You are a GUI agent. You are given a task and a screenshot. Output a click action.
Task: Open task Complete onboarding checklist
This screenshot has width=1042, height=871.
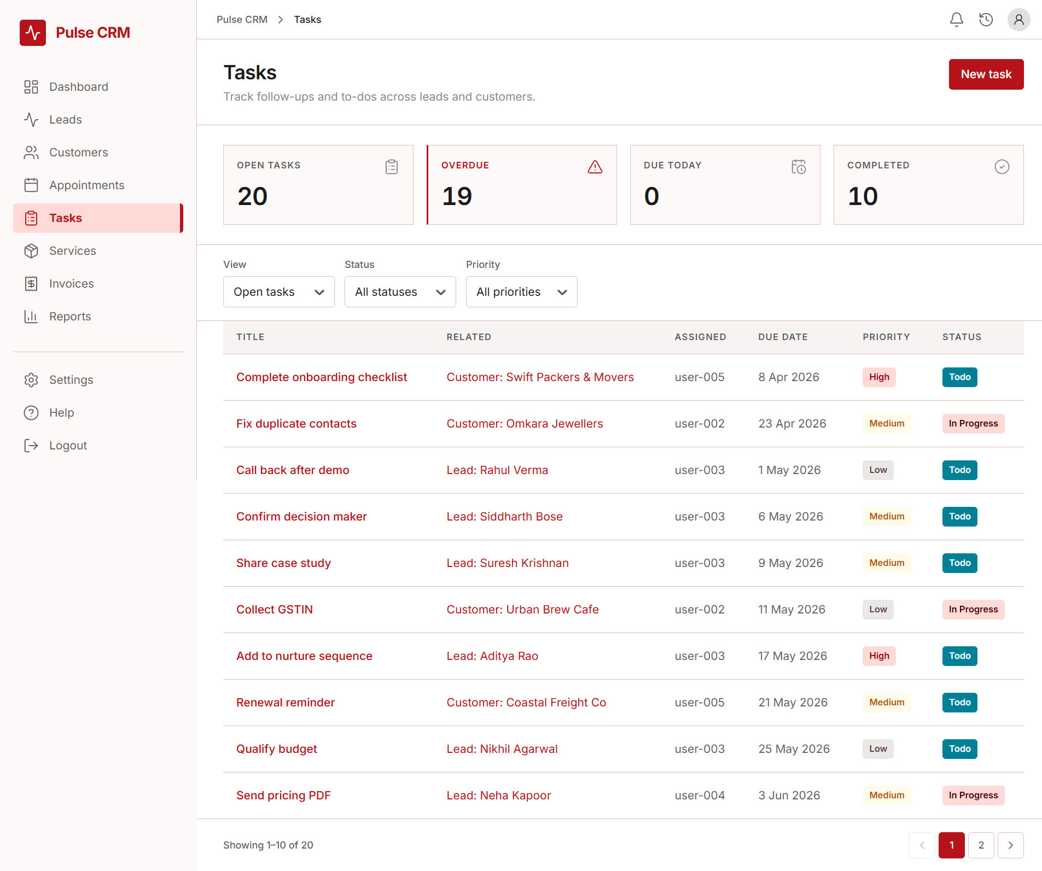322,377
